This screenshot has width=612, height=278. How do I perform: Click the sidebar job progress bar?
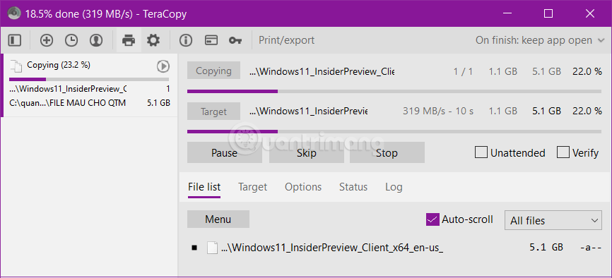coord(89,79)
